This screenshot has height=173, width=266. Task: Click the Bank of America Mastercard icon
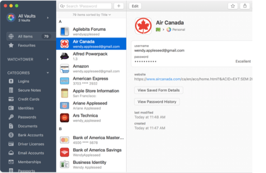[x=65, y=140]
